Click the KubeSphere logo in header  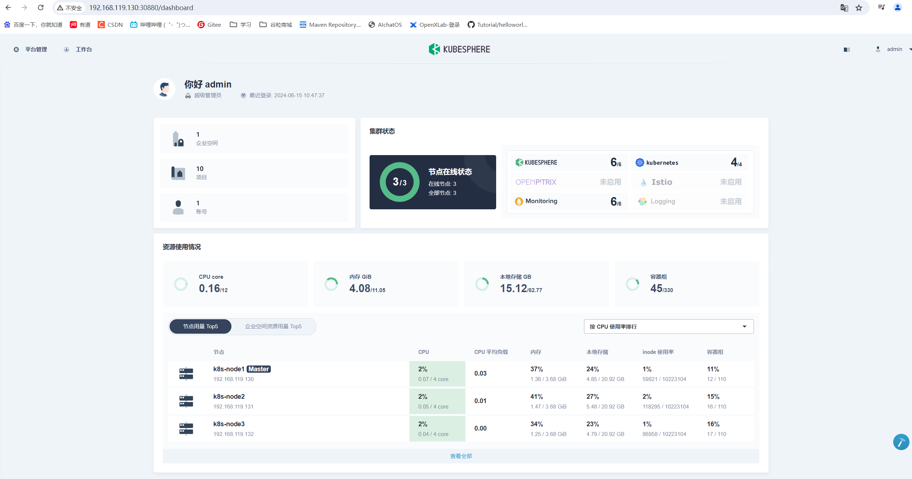point(459,49)
